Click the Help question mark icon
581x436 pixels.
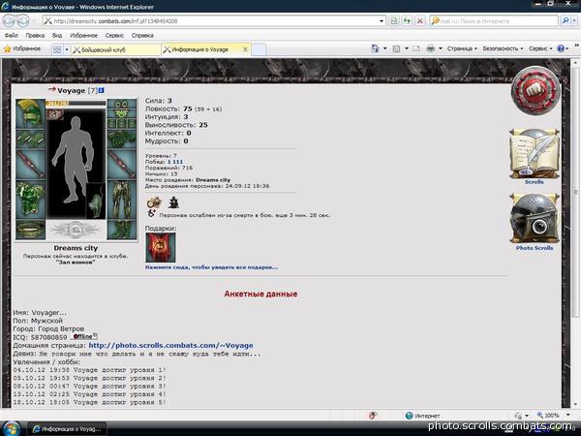click(561, 48)
